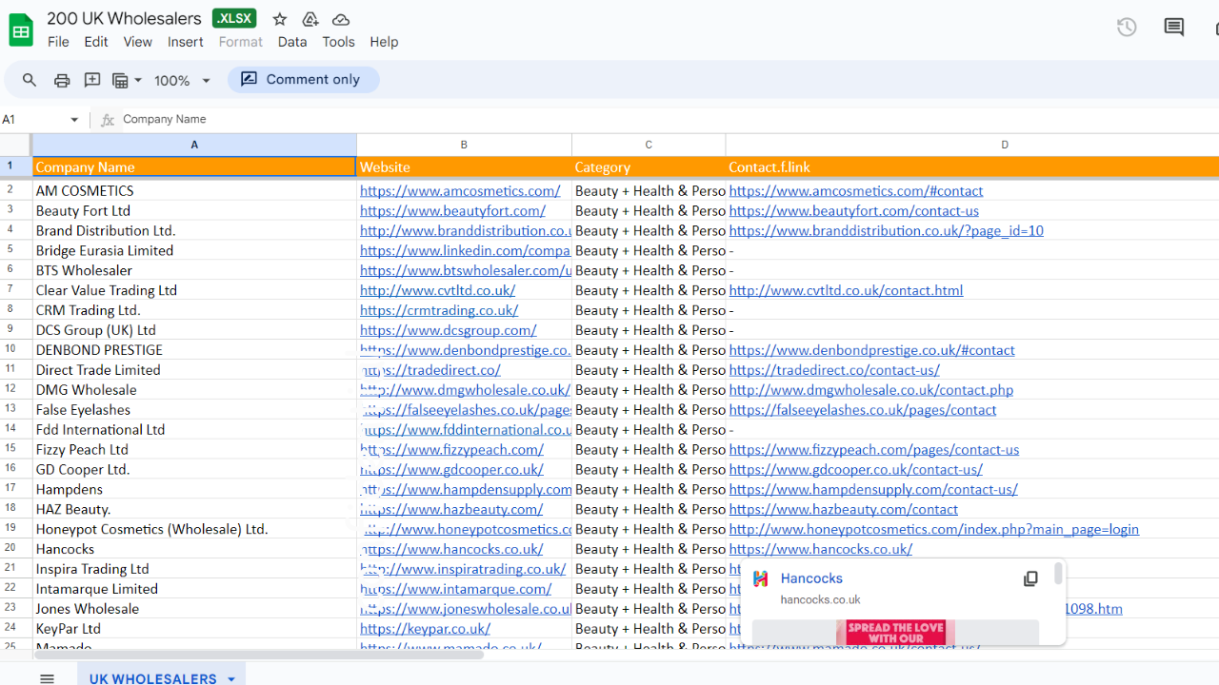Open the amcosmetics.com website link
This screenshot has width=1219, height=685.
click(x=460, y=191)
